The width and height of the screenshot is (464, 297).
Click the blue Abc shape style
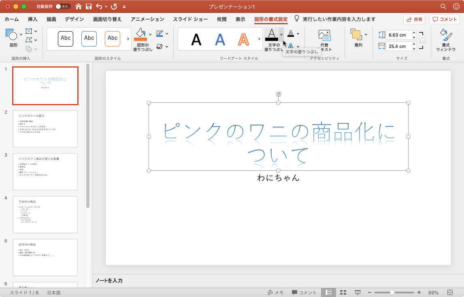point(90,38)
